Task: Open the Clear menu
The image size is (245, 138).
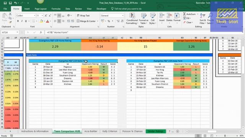Action: pyautogui.click(x=188, y=23)
